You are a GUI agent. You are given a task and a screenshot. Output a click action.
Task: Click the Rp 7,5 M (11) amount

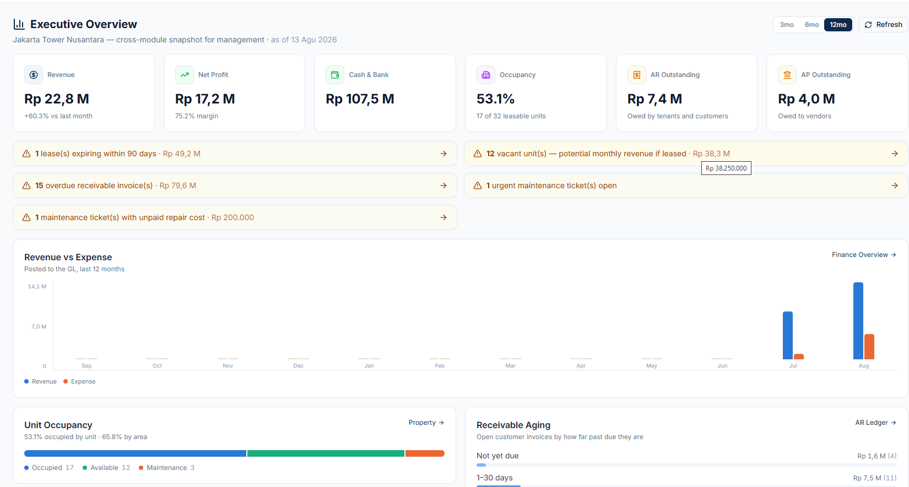[x=875, y=478]
